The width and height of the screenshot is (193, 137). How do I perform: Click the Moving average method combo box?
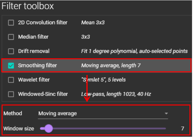pyautogui.click(x=102, y=113)
